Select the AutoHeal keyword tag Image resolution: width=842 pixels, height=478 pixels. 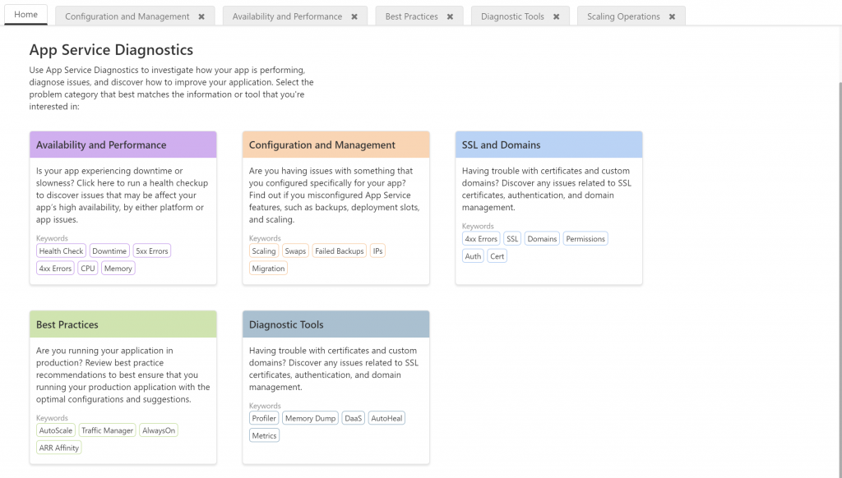point(386,418)
